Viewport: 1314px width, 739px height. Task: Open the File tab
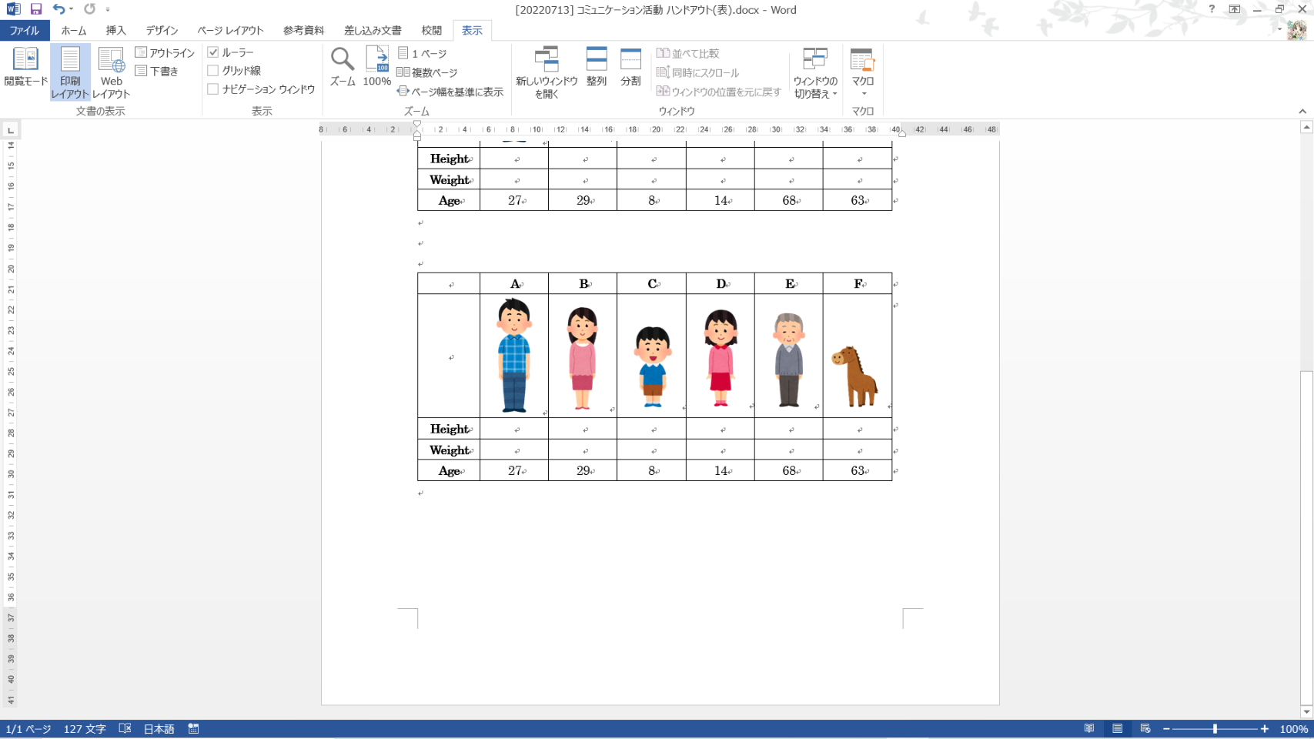pos(24,31)
